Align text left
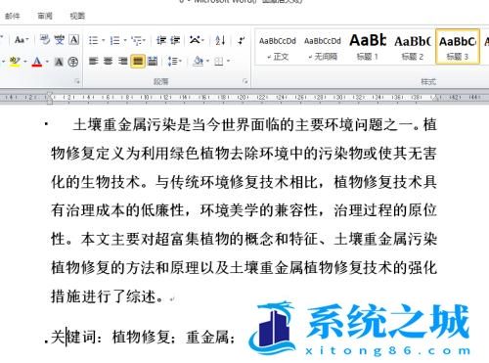Image resolution: width=489 pixels, height=363 pixels. (x=94, y=61)
